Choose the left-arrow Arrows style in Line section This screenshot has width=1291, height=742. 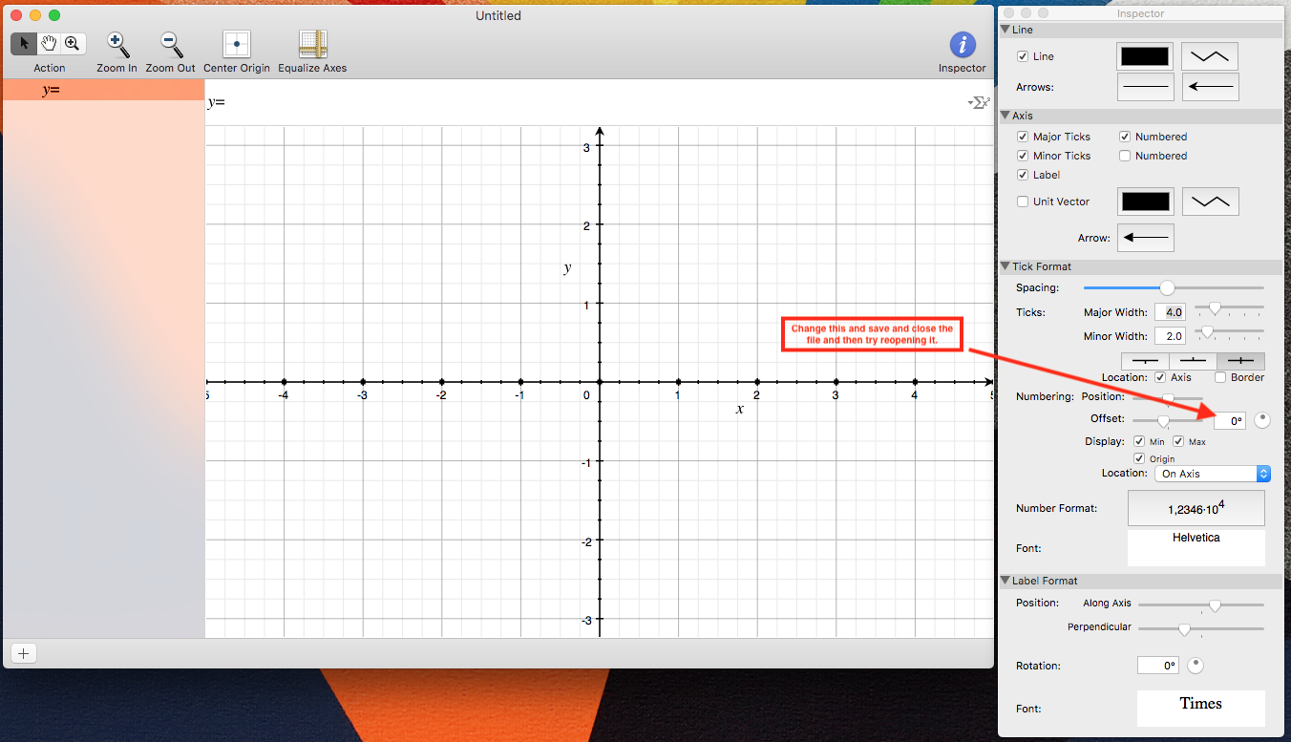pos(1210,87)
